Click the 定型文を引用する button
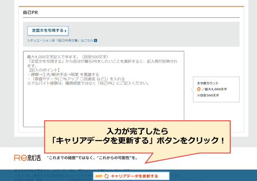257x181 pixels. 48,31
